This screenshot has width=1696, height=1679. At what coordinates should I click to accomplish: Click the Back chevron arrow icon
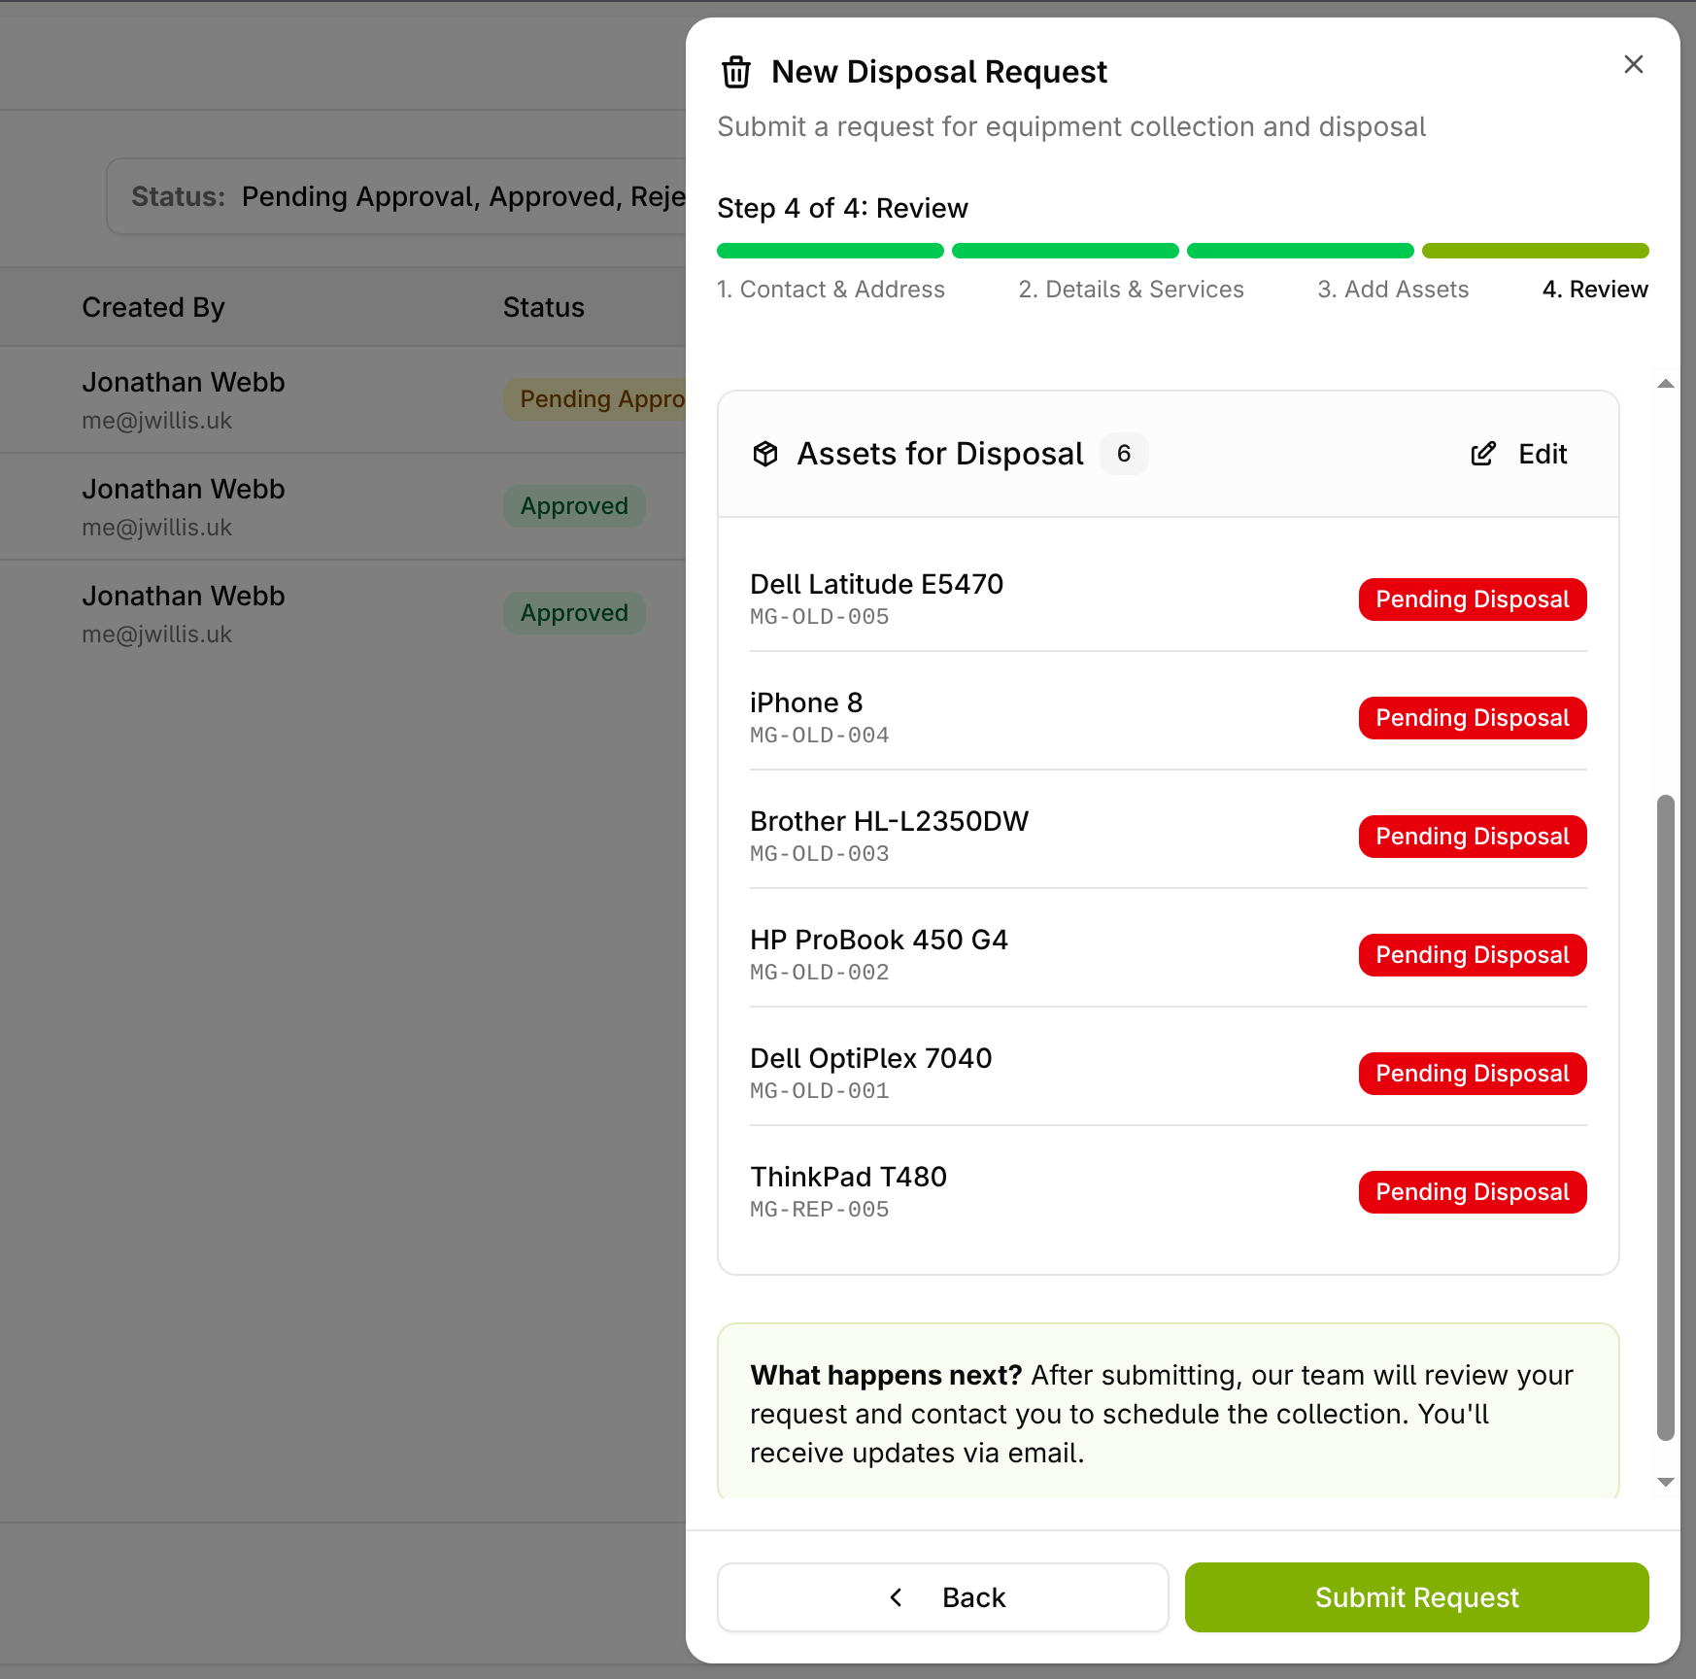tap(897, 1597)
